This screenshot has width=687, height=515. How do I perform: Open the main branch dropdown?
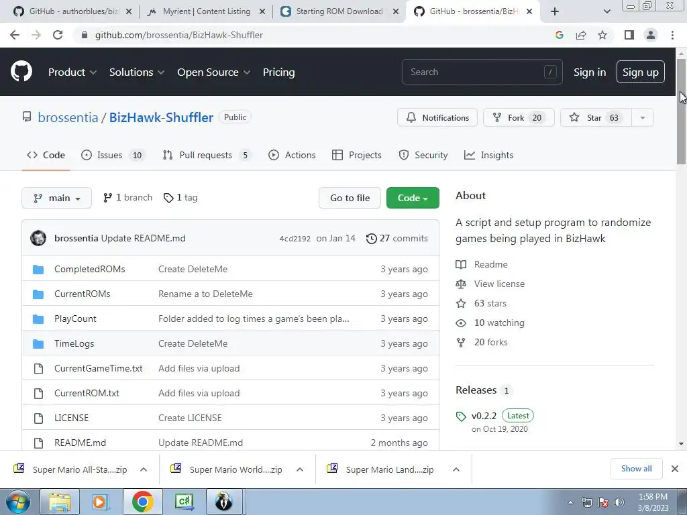(56, 198)
